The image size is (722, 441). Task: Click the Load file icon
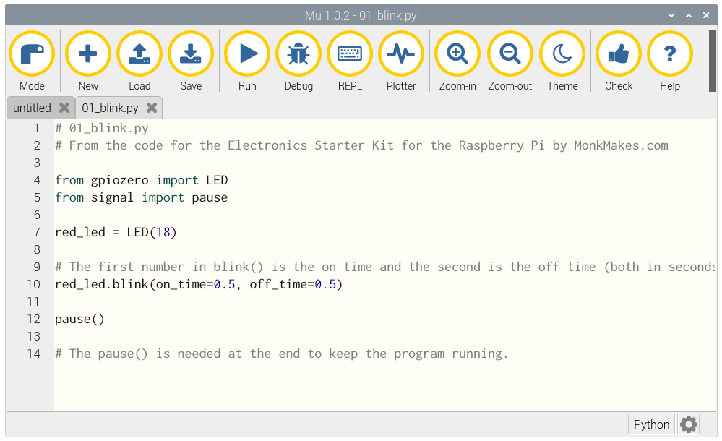(x=139, y=54)
